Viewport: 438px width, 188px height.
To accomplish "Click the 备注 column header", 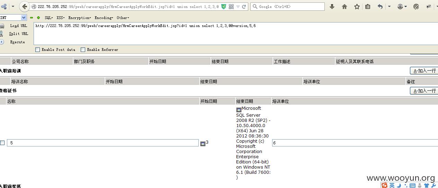I will point(422,81).
